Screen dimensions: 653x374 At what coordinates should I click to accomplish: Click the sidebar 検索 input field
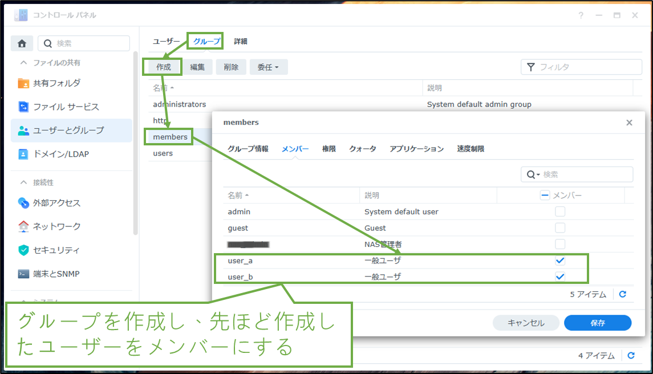(84, 43)
